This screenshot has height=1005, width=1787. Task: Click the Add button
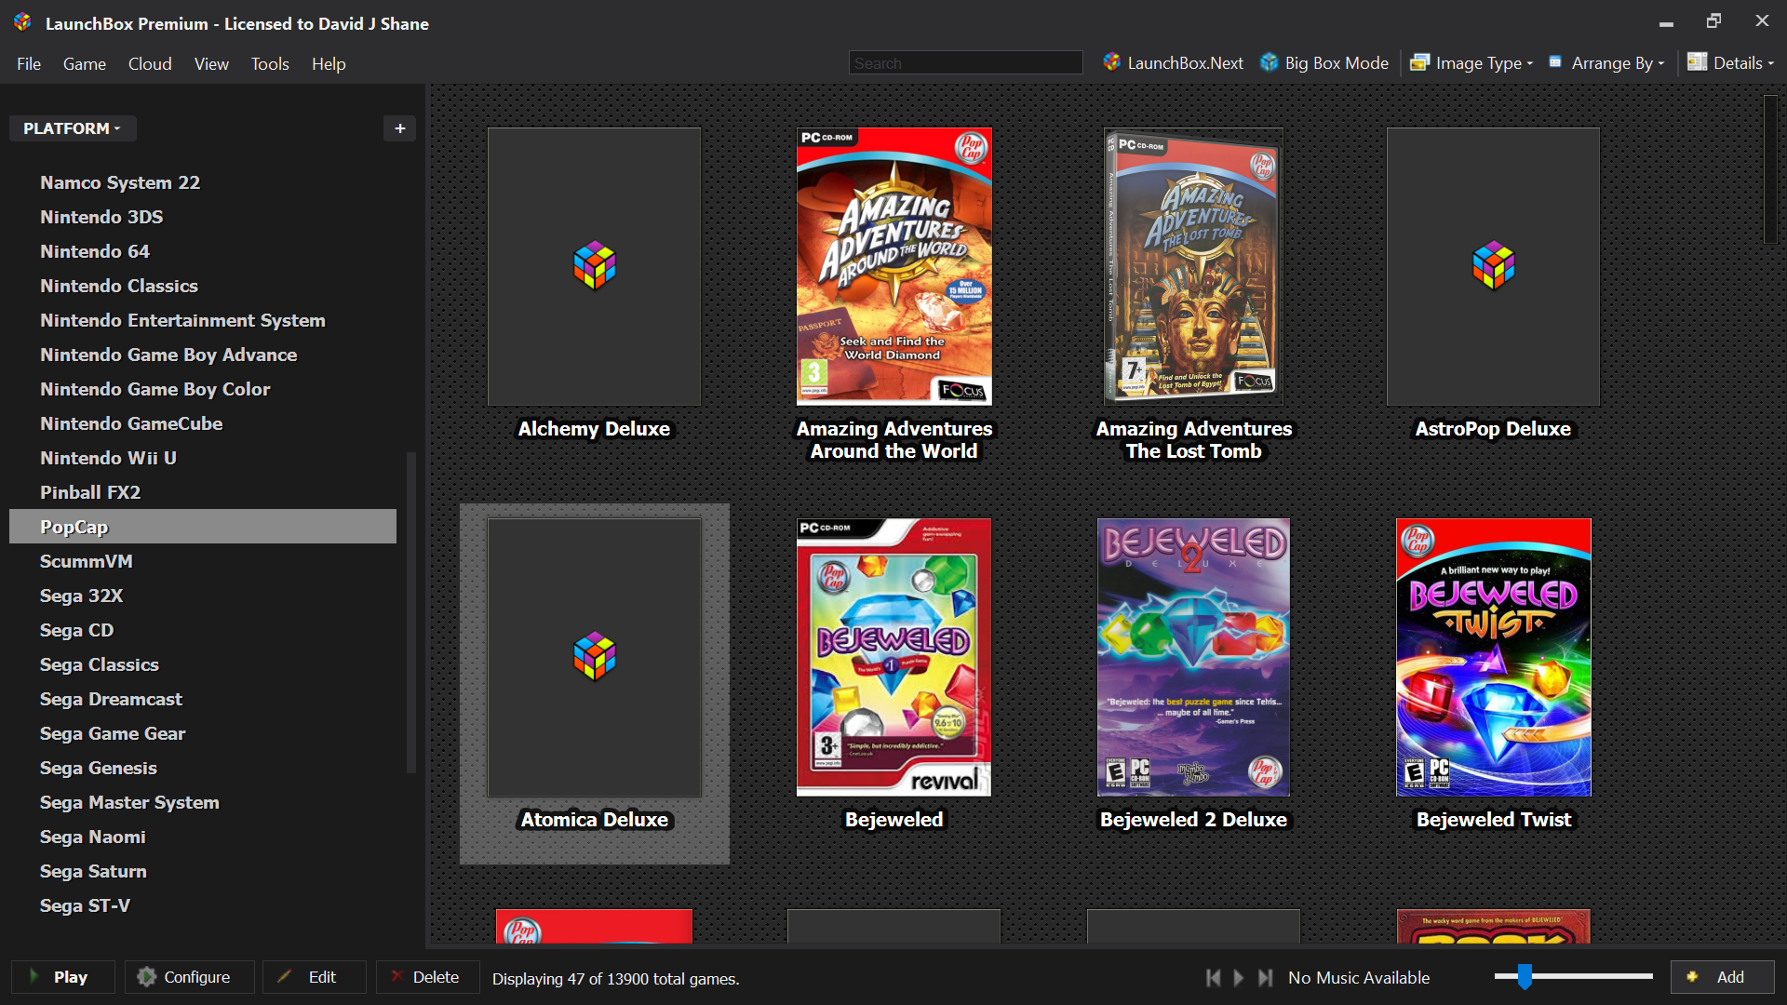[x=1722, y=977]
